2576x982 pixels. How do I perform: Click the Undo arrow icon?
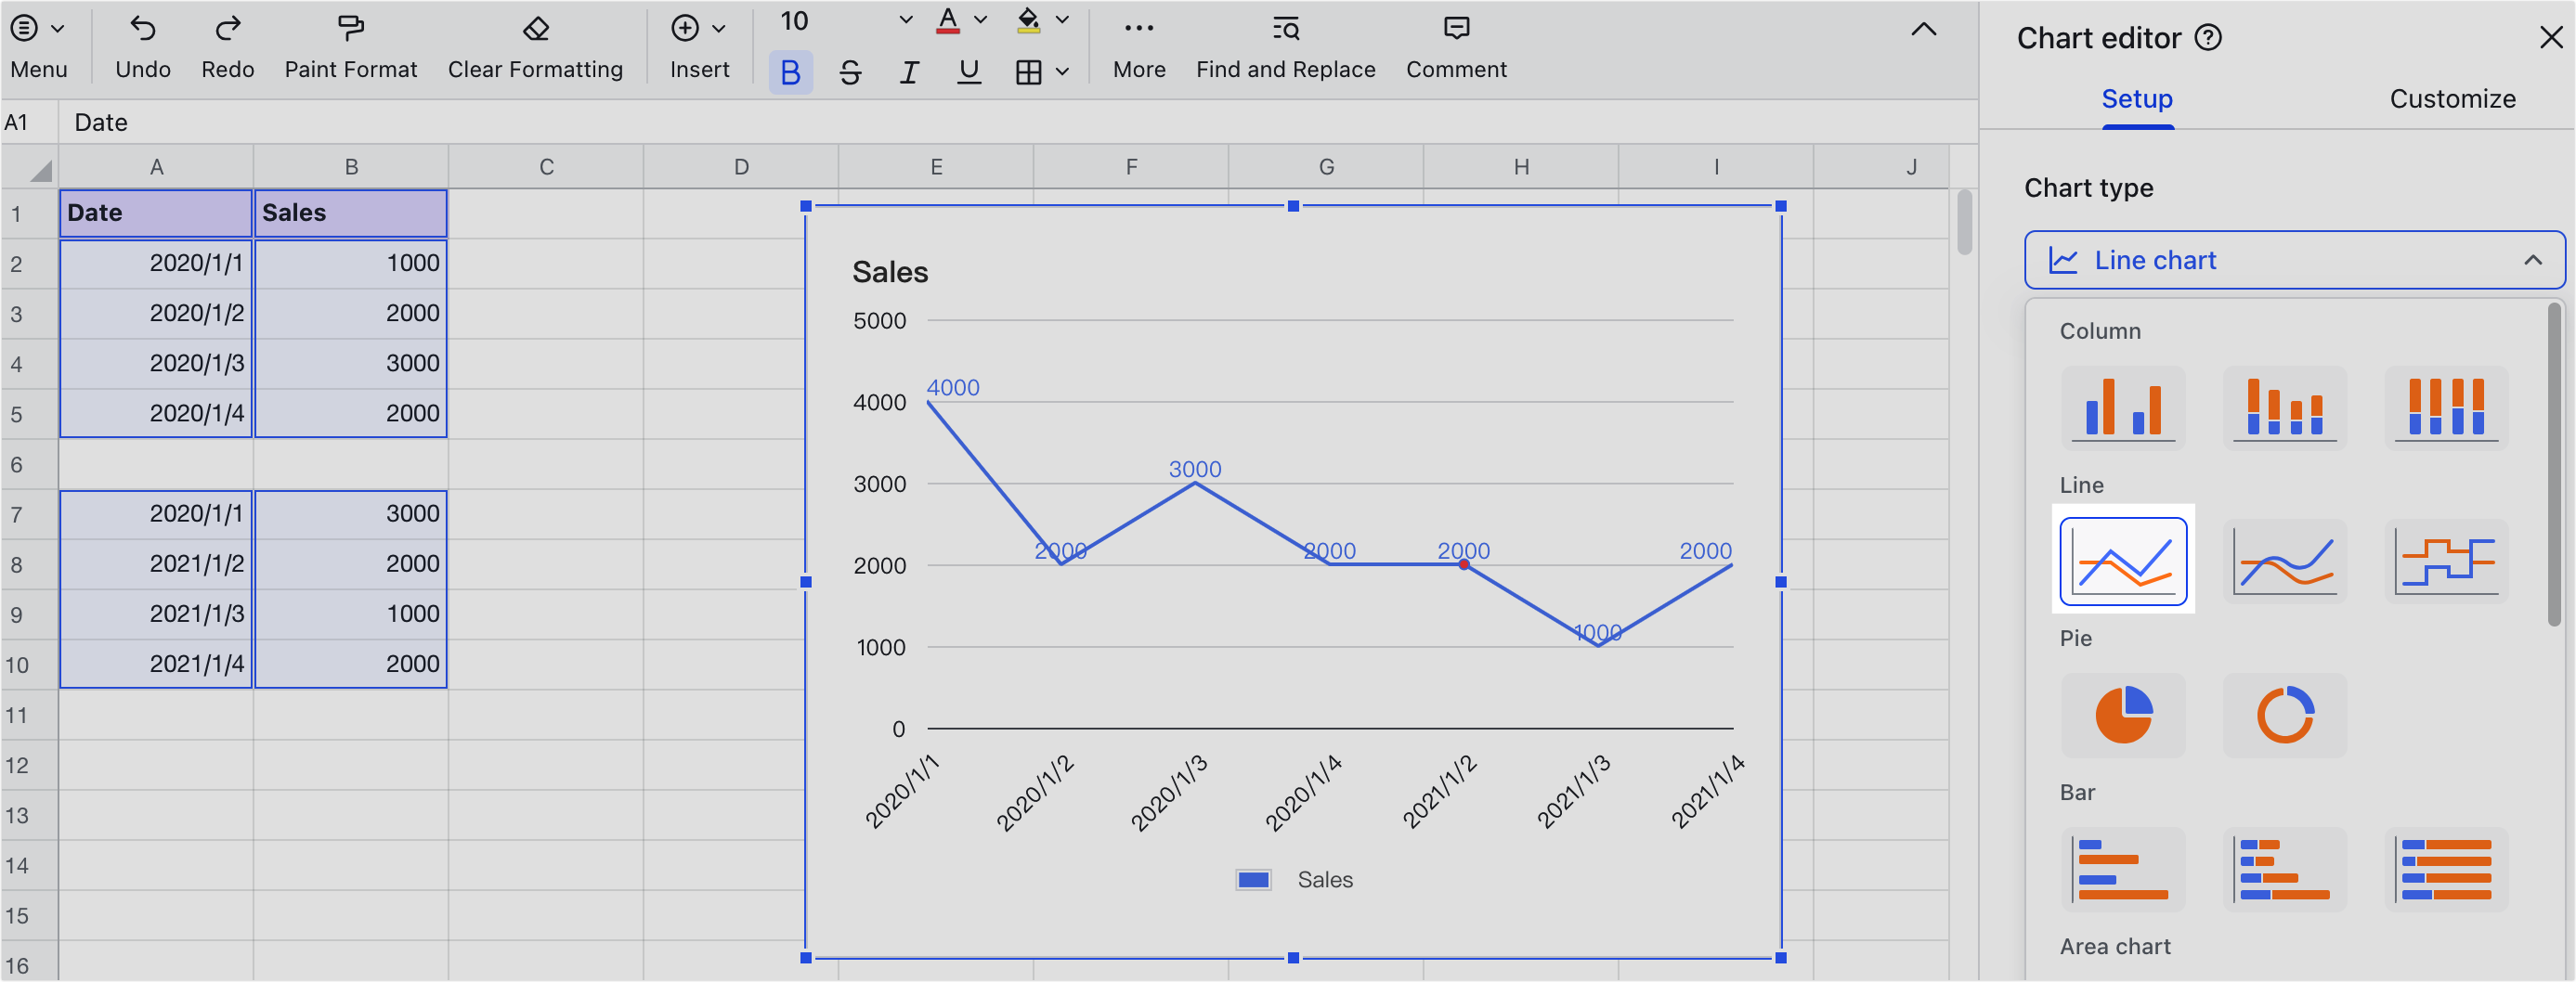[x=143, y=29]
